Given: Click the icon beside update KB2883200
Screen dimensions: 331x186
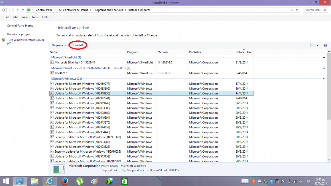Looking at the screenshot, I should [x=52, y=108].
